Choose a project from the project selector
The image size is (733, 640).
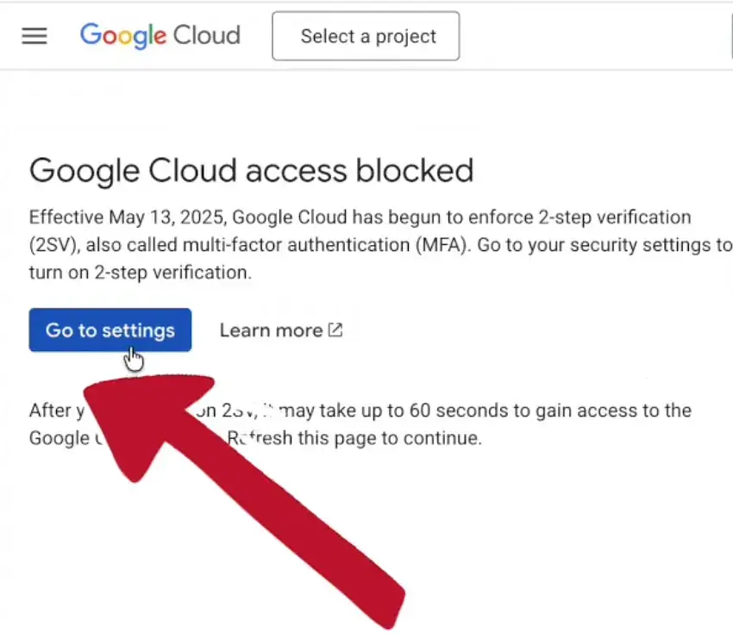(366, 35)
